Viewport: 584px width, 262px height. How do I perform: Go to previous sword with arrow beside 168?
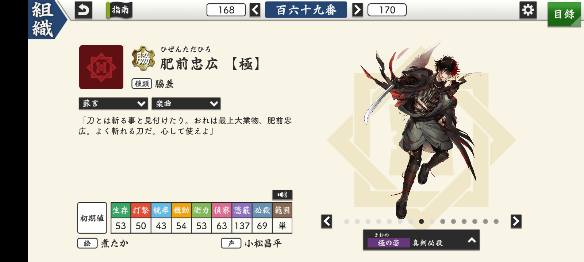[255, 10]
